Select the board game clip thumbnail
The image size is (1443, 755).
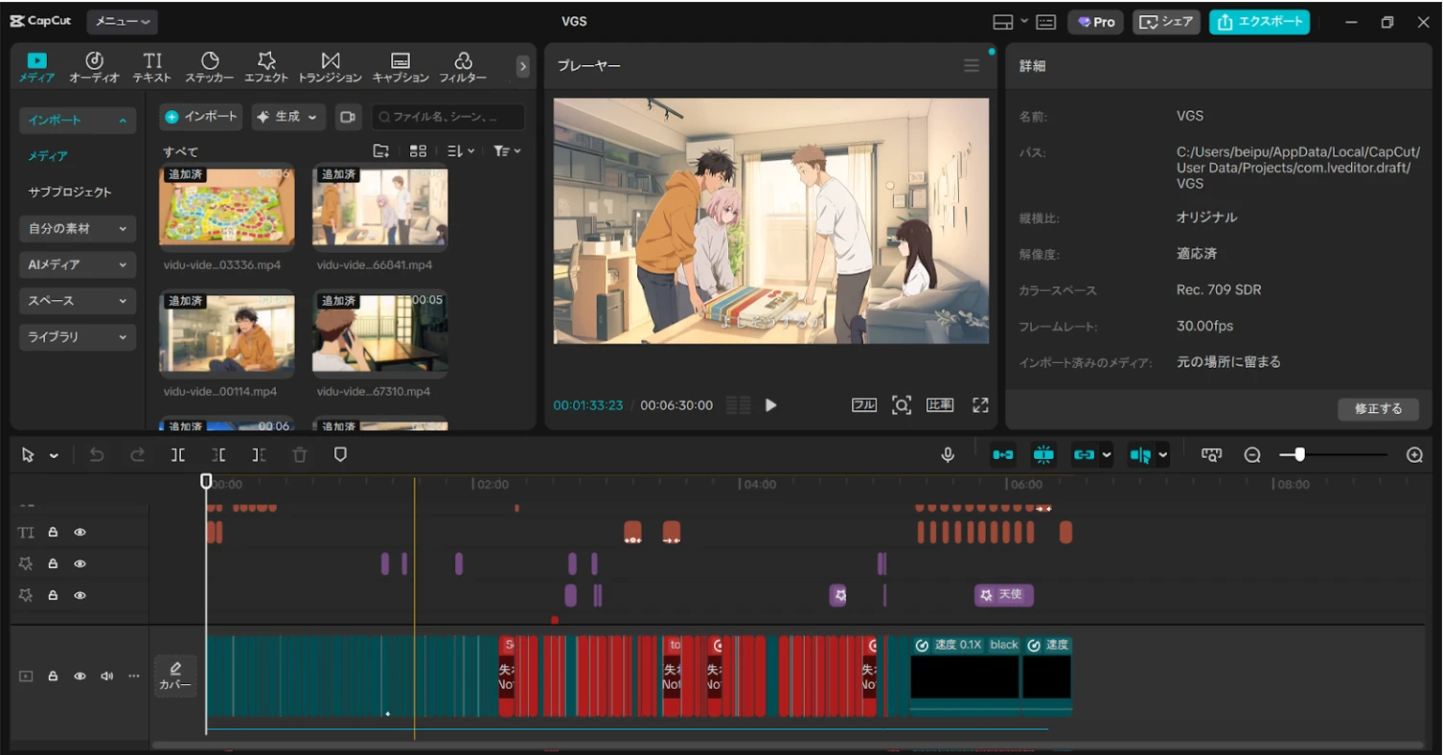click(x=227, y=207)
